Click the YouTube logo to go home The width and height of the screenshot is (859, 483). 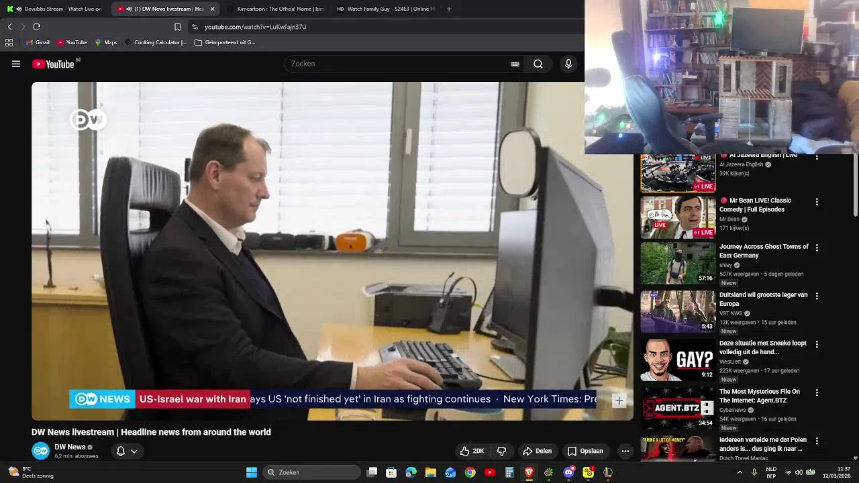[x=53, y=64]
